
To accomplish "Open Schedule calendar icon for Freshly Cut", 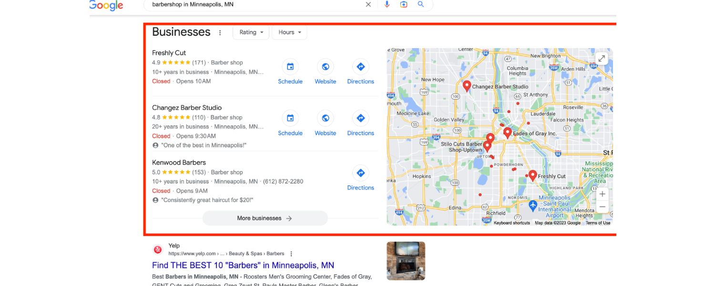I will [290, 66].
